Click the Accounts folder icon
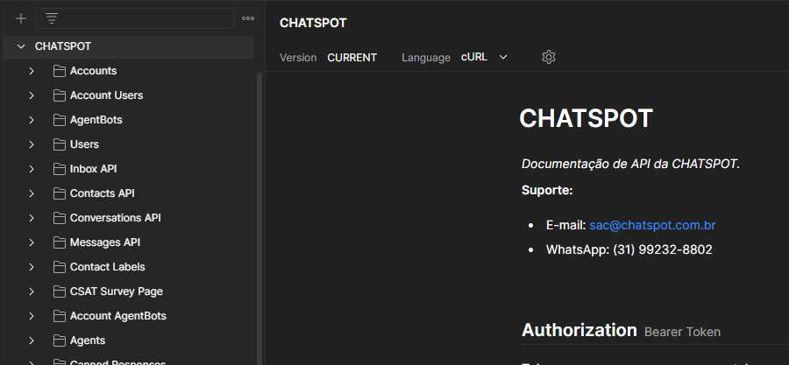 [x=60, y=71]
